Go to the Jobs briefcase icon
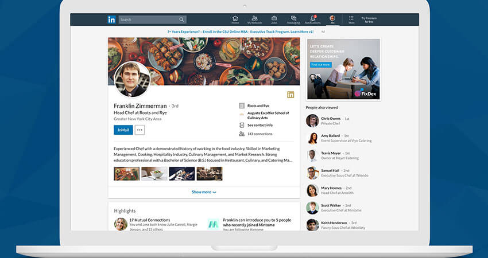 tap(274, 18)
